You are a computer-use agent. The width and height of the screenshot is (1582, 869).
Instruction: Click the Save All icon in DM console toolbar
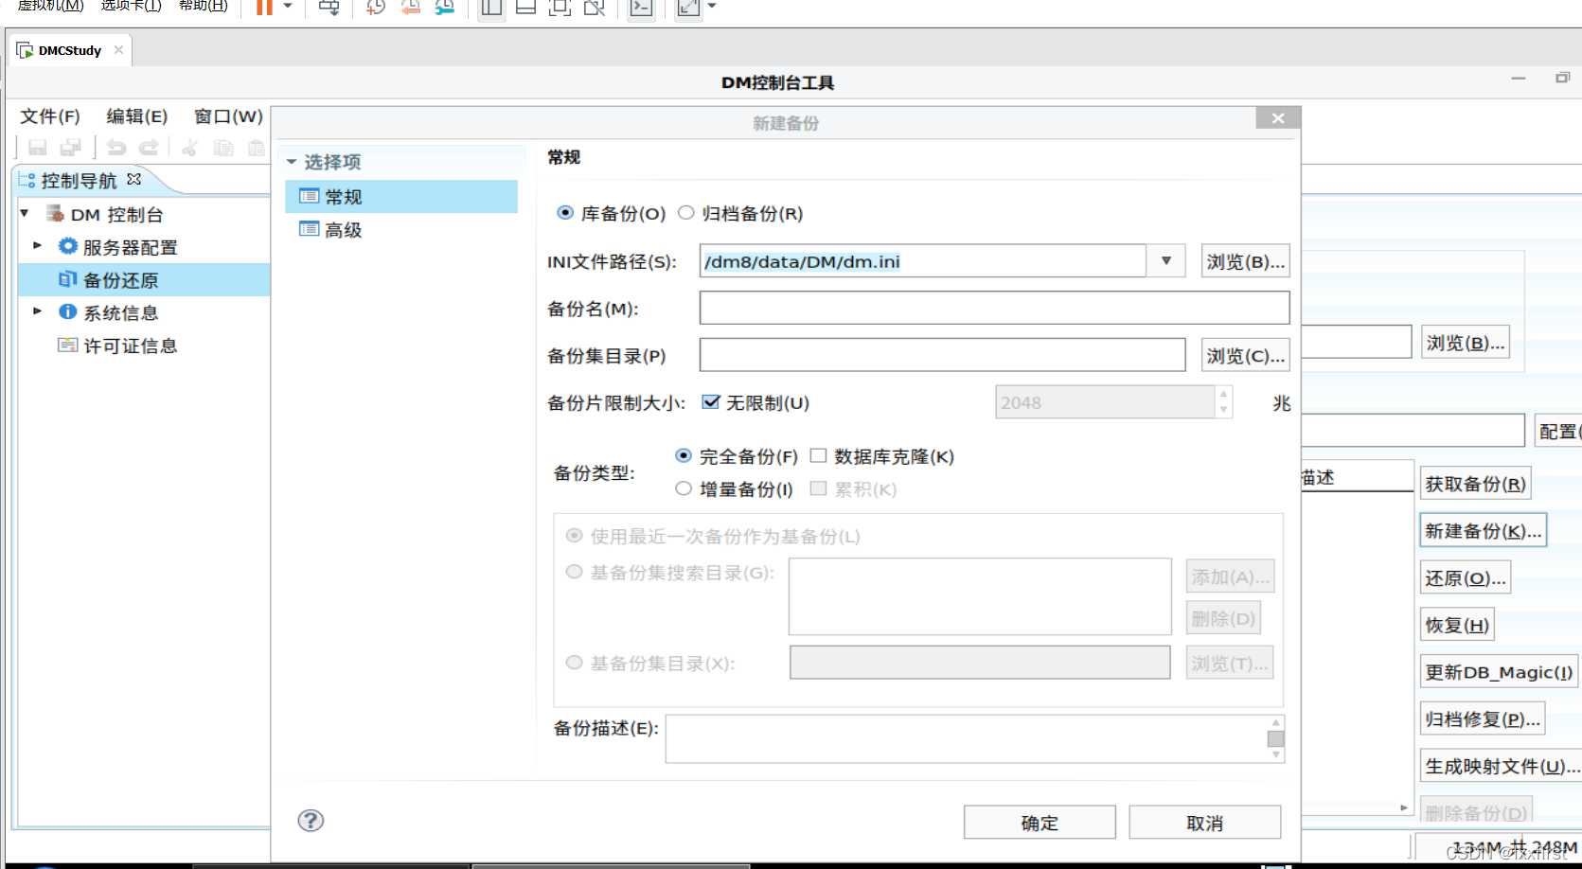(x=71, y=148)
